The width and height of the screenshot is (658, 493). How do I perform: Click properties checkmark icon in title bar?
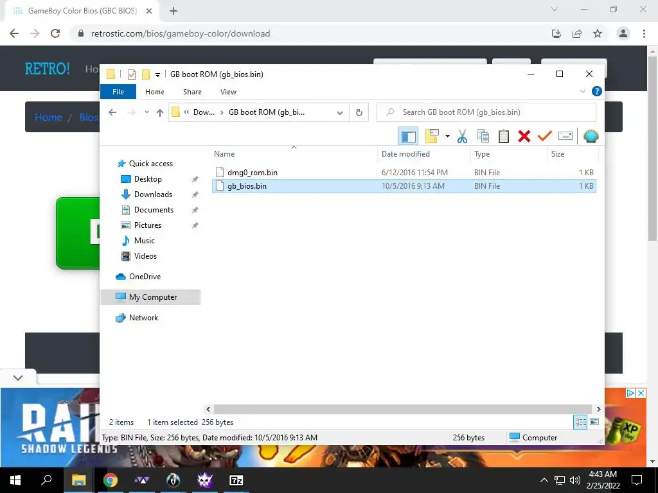(x=131, y=74)
